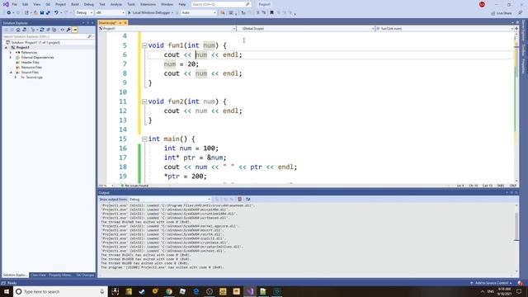Collapse the fun1 function code block
The height and width of the screenshot is (297, 528).
tap(144, 45)
